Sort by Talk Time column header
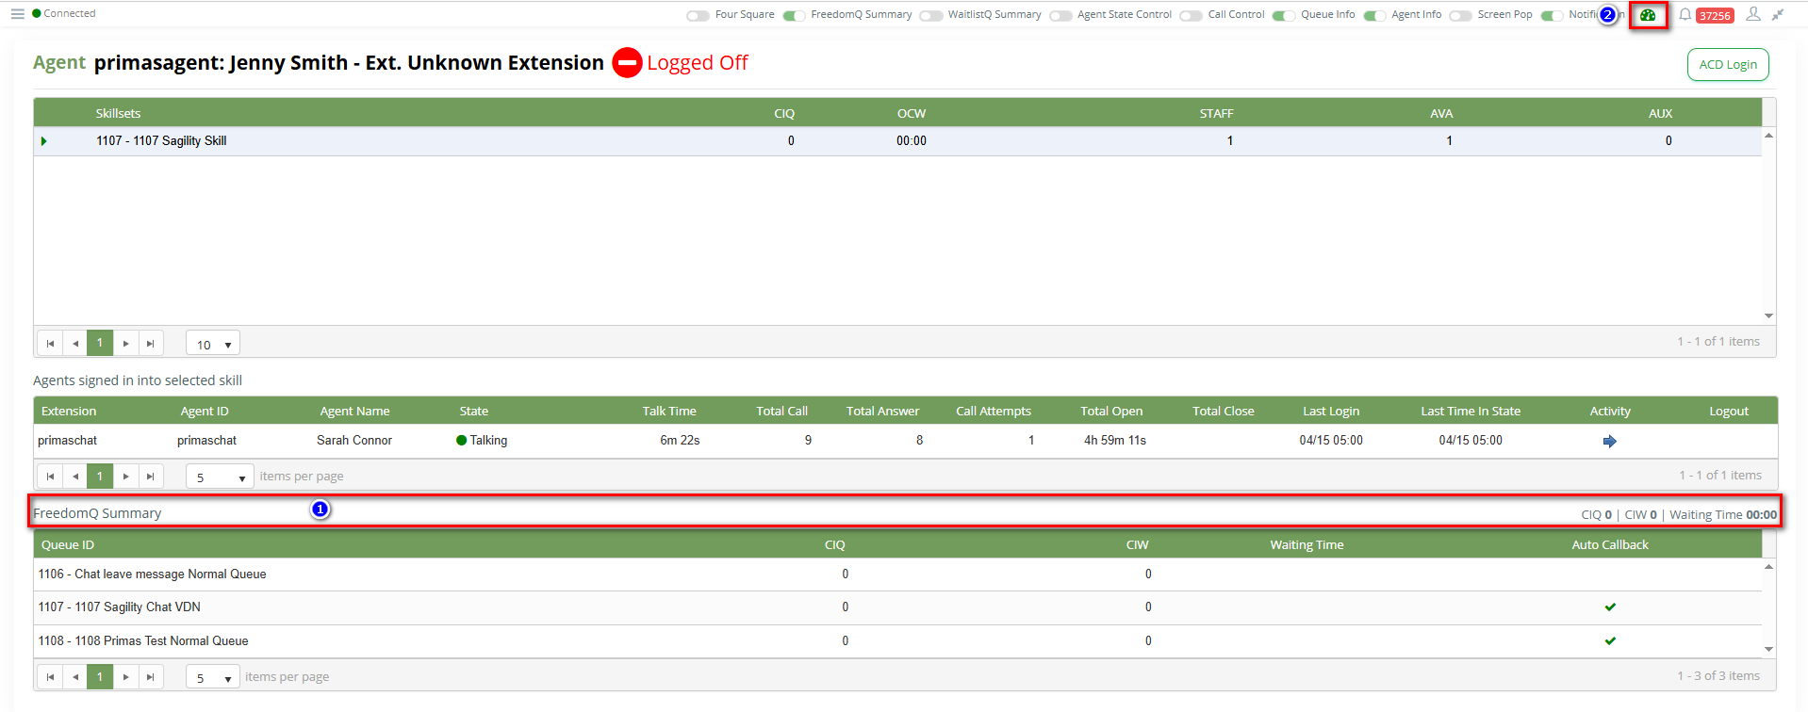Screen dimensions: 1808x712 [668, 412]
